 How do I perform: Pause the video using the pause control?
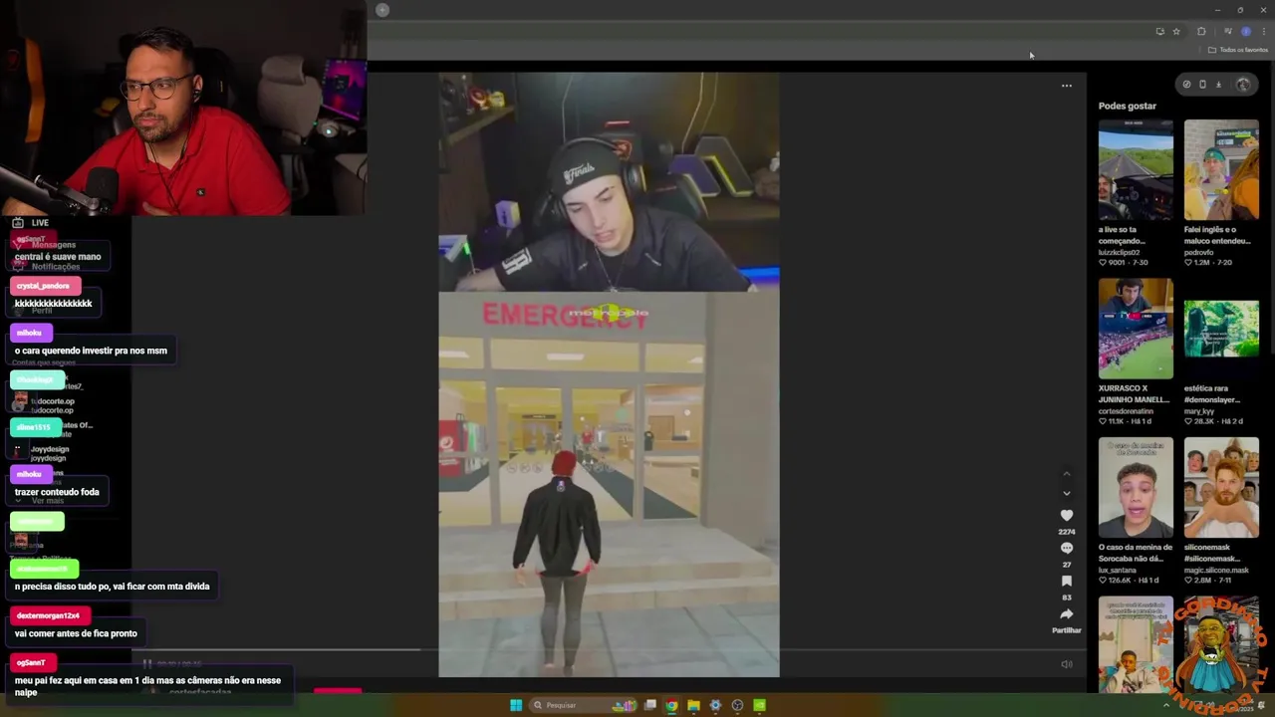tap(147, 664)
